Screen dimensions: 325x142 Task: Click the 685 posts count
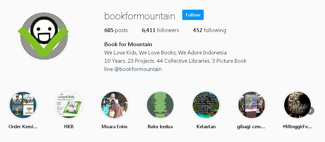(x=116, y=30)
